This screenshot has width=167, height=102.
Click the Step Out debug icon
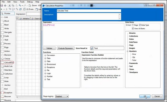(17, 9)
